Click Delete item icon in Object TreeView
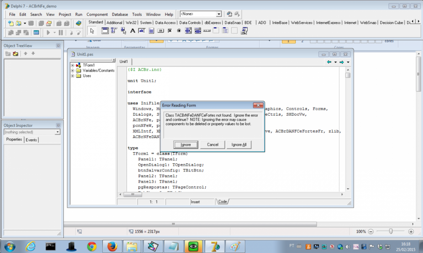This screenshot has width=423, height=253. [x=15, y=53]
